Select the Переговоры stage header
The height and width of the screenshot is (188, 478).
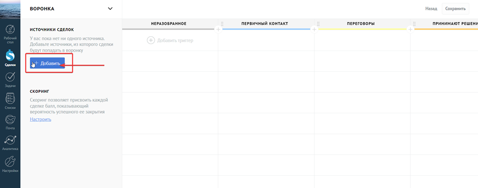[x=361, y=24]
